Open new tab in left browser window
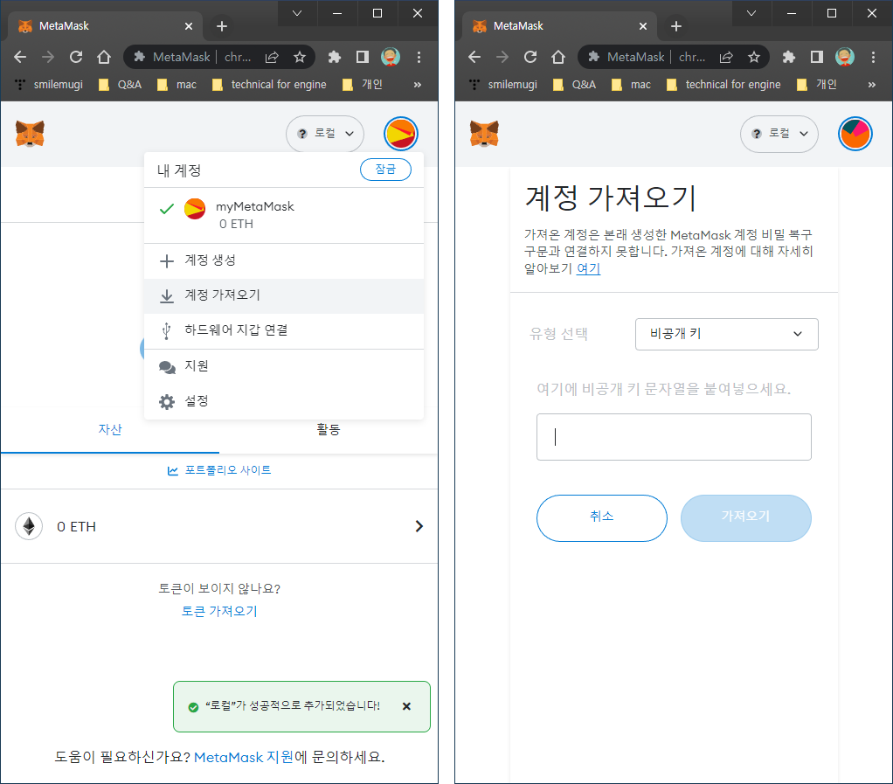893x784 pixels. 222,26
